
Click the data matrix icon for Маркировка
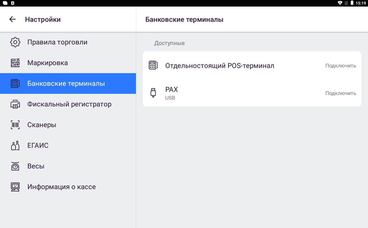coord(15,63)
